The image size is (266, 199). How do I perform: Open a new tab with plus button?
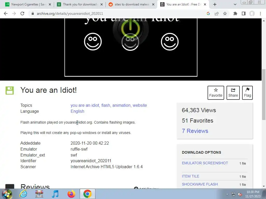click(215, 4)
